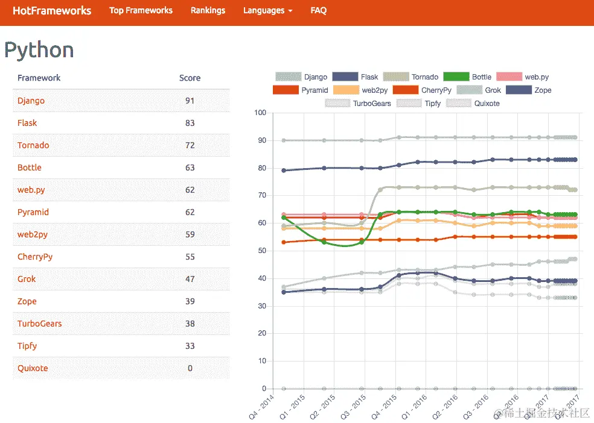
Task: Open the Grok framework link in table
Action: tap(27, 280)
